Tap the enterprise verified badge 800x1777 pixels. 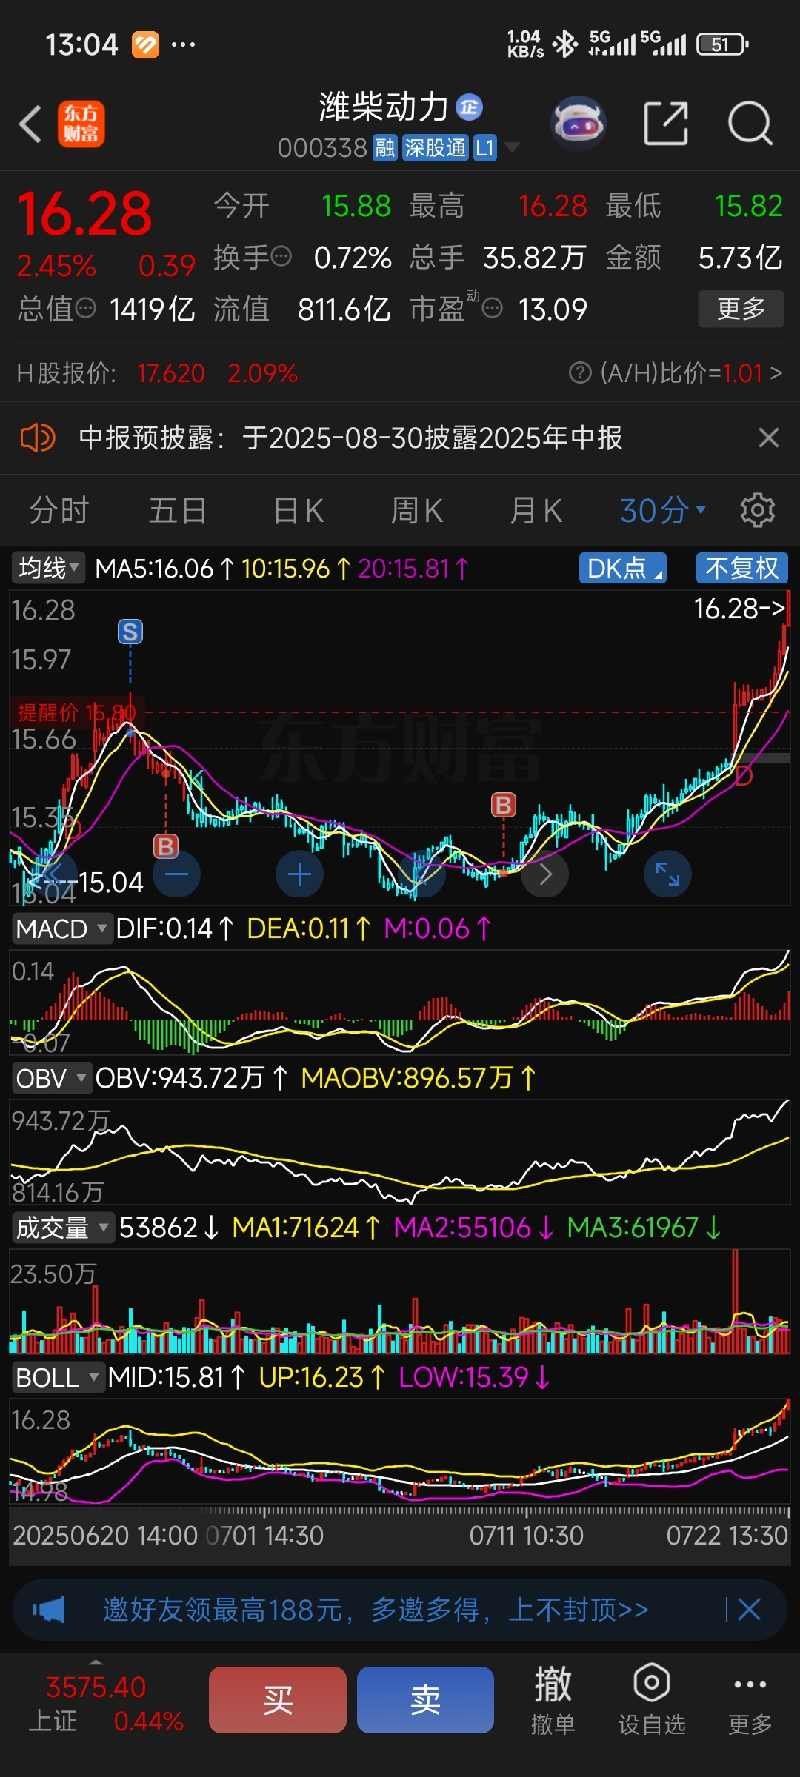point(469,107)
